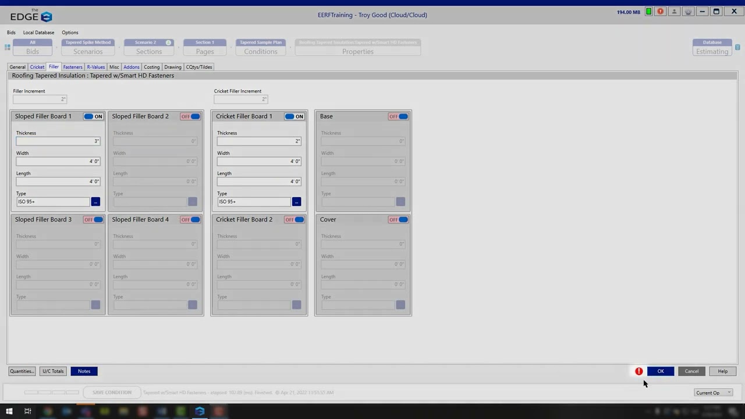Go to Conditions in the breadcrumb
Image resolution: width=745 pixels, height=419 pixels.
[x=261, y=51]
